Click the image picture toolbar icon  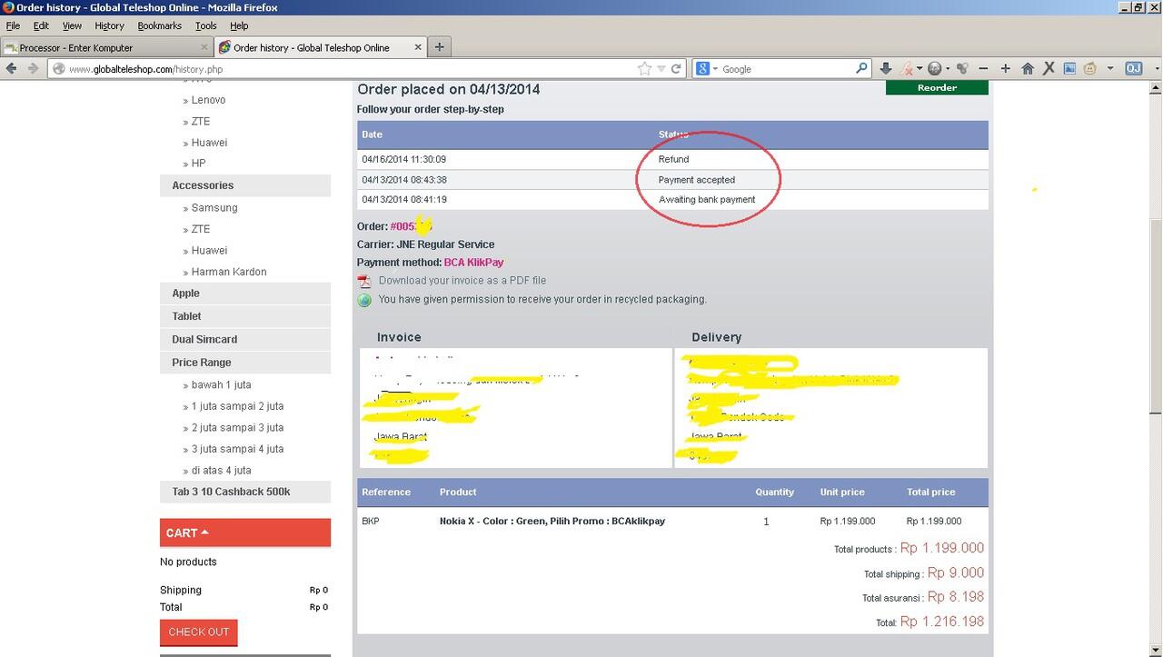[x=1069, y=68]
